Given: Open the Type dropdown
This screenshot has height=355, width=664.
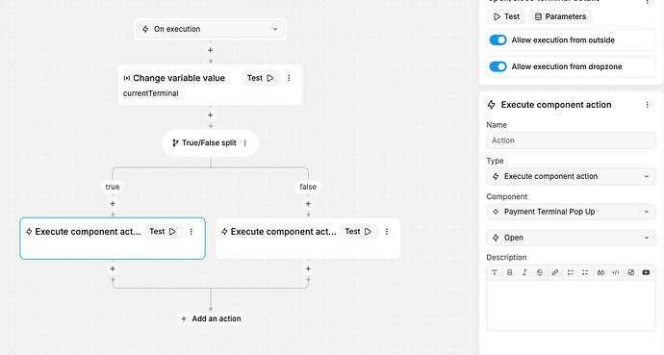Looking at the screenshot, I should (x=571, y=176).
